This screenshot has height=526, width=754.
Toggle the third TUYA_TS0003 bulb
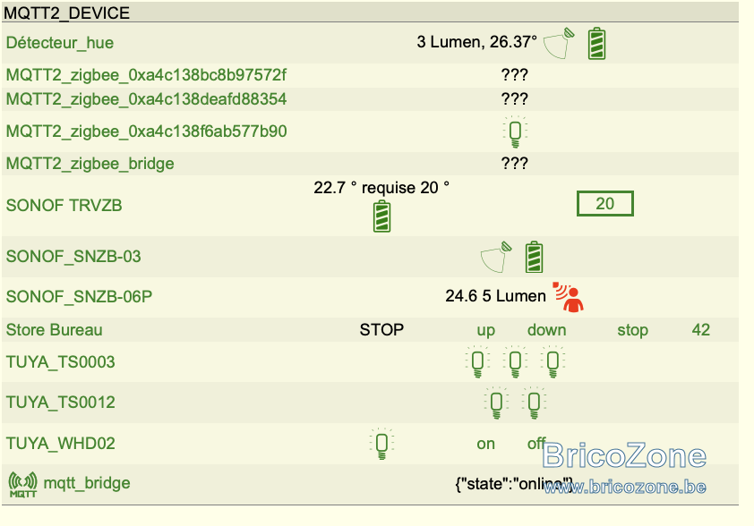553,361
